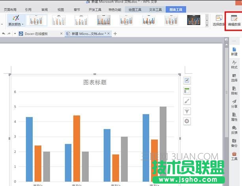Close the 新建 Micro...文档.doc tab
The image size is (242, 186).
(109, 33)
